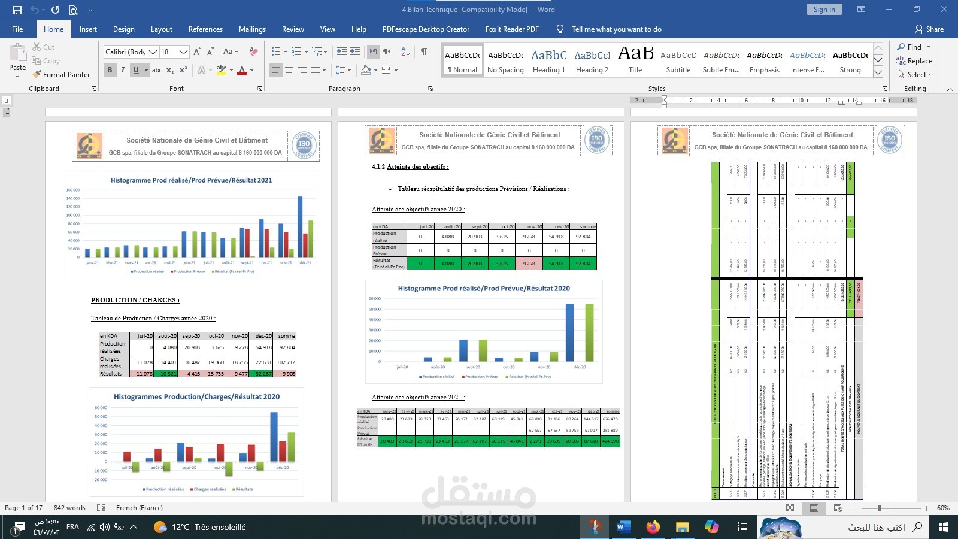Screen dimensions: 958x539
Task: Increase font size with Grow Font
Action: click(x=197, y=52)
